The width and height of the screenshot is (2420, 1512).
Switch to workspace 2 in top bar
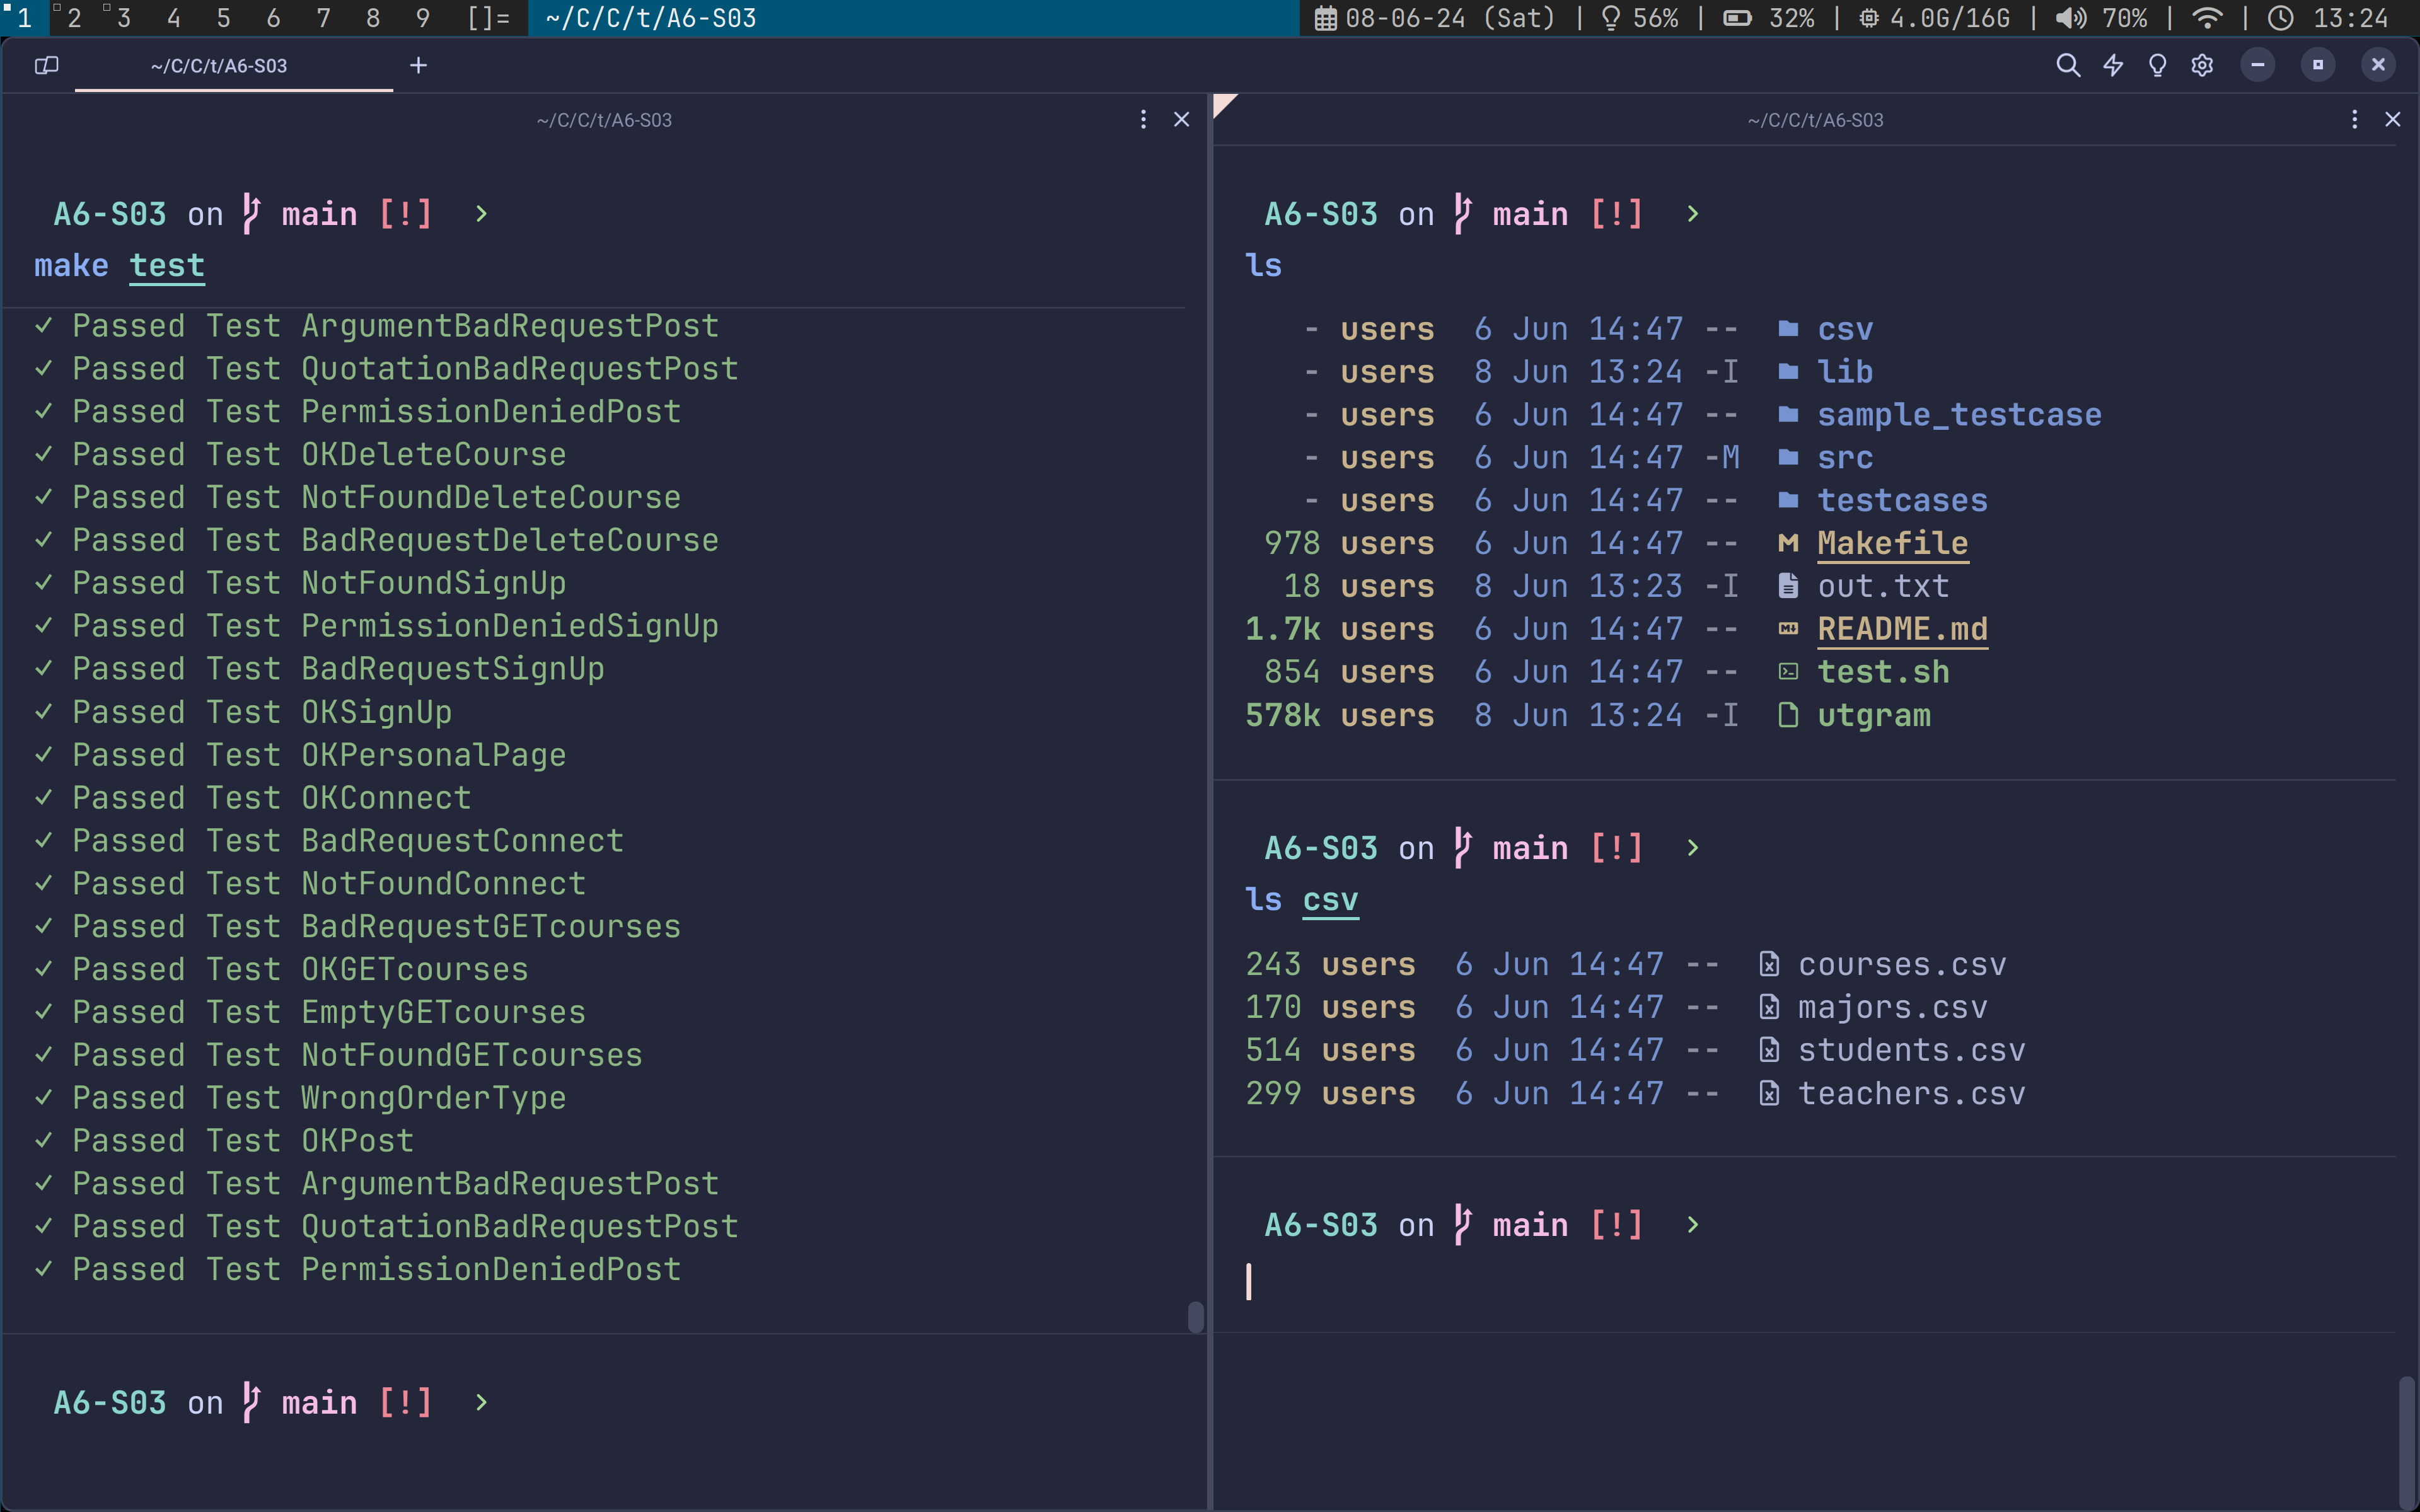pyautogui.click(x=74, y=18)
